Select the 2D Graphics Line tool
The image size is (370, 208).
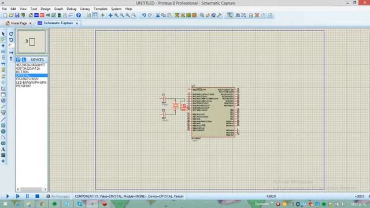(3, 120)
